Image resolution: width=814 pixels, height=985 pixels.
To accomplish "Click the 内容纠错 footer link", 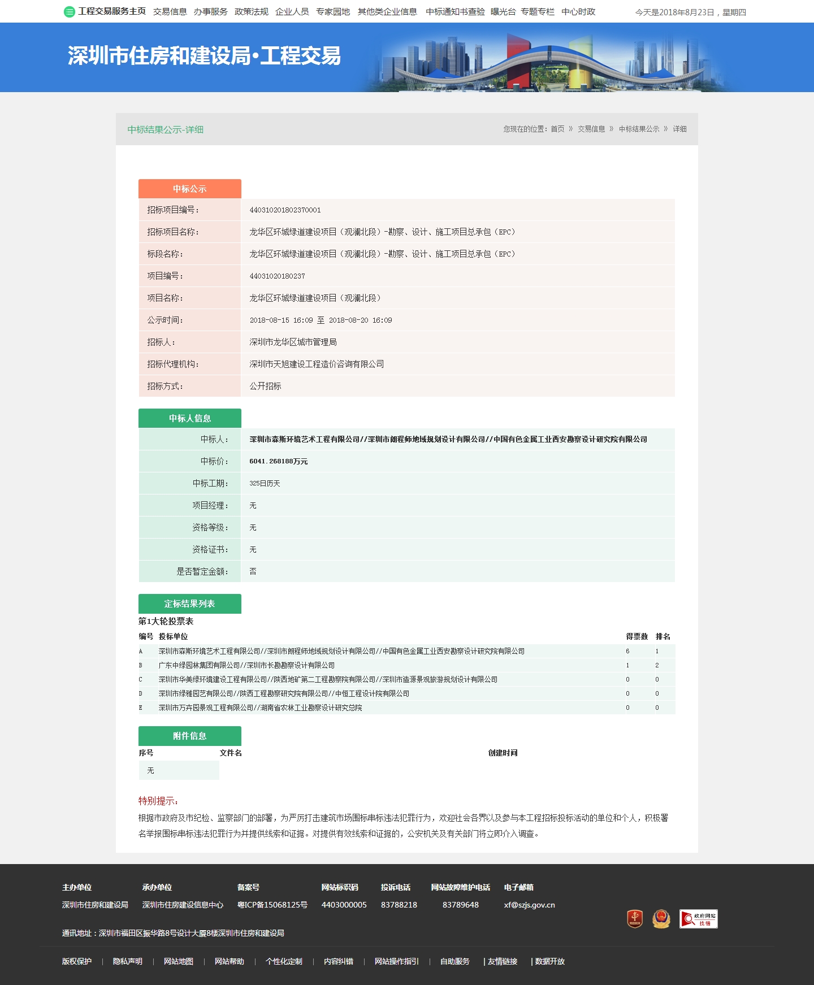I will 339,961.
